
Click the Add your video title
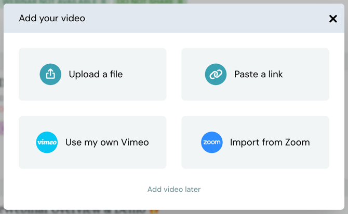pos(52,18)
